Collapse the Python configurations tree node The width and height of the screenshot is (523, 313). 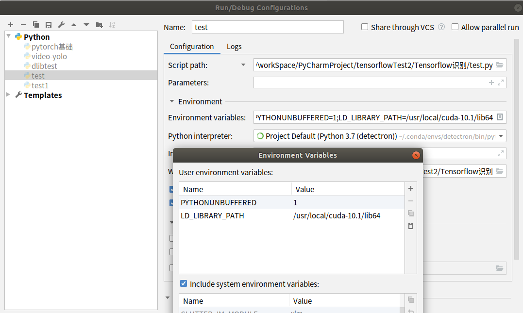pos(8,37)
